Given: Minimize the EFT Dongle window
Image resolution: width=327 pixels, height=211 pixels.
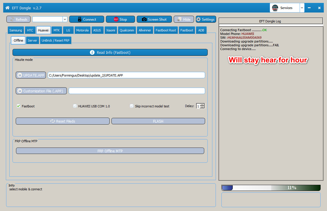Looking at the screenshot, I should click(309, 8).
